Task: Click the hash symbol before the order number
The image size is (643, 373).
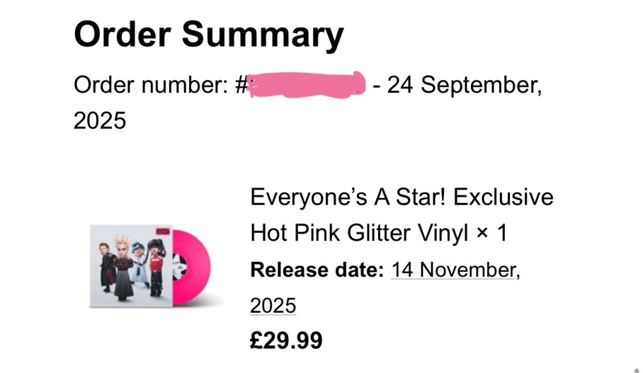Action: pos(242,85)
